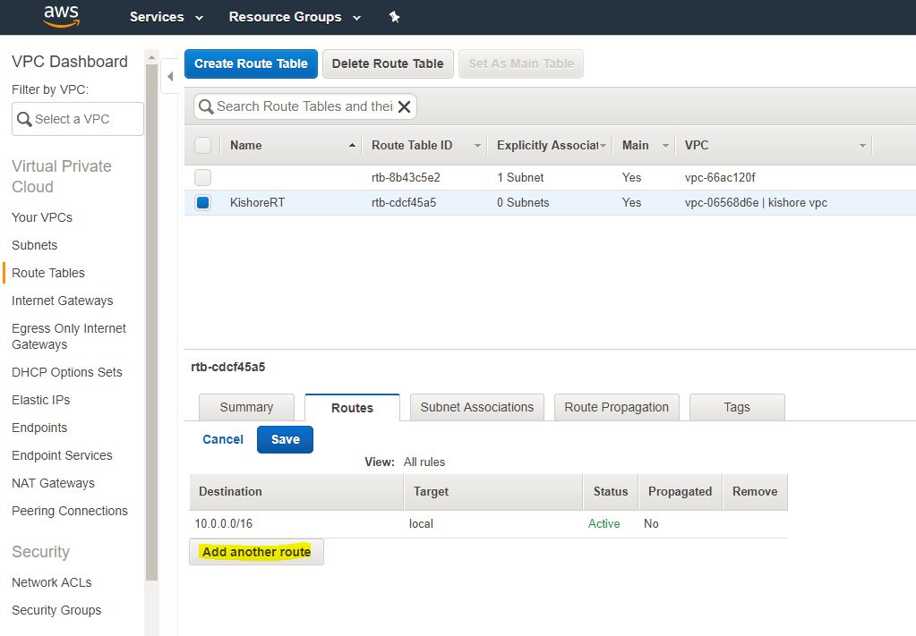916x636 pixels.
Task: Open the Route Propagation tab
Action: (616, 407)
